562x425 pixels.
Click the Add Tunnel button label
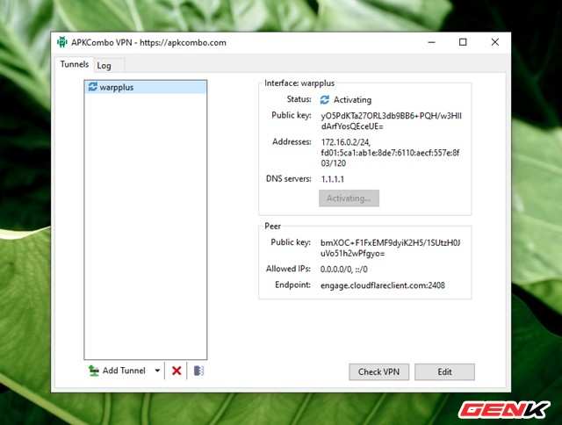point(124,371)
